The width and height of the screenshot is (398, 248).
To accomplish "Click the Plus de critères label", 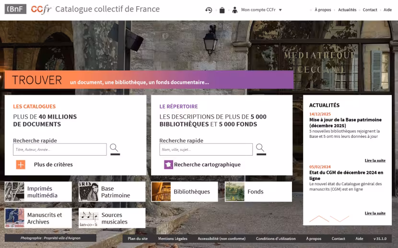I will tap(53, 165).
